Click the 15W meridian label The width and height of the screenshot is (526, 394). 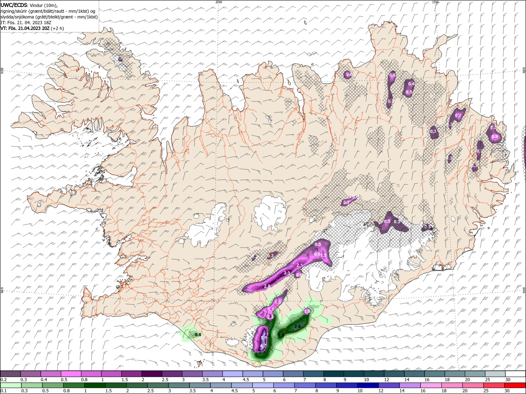click(435, 2)
